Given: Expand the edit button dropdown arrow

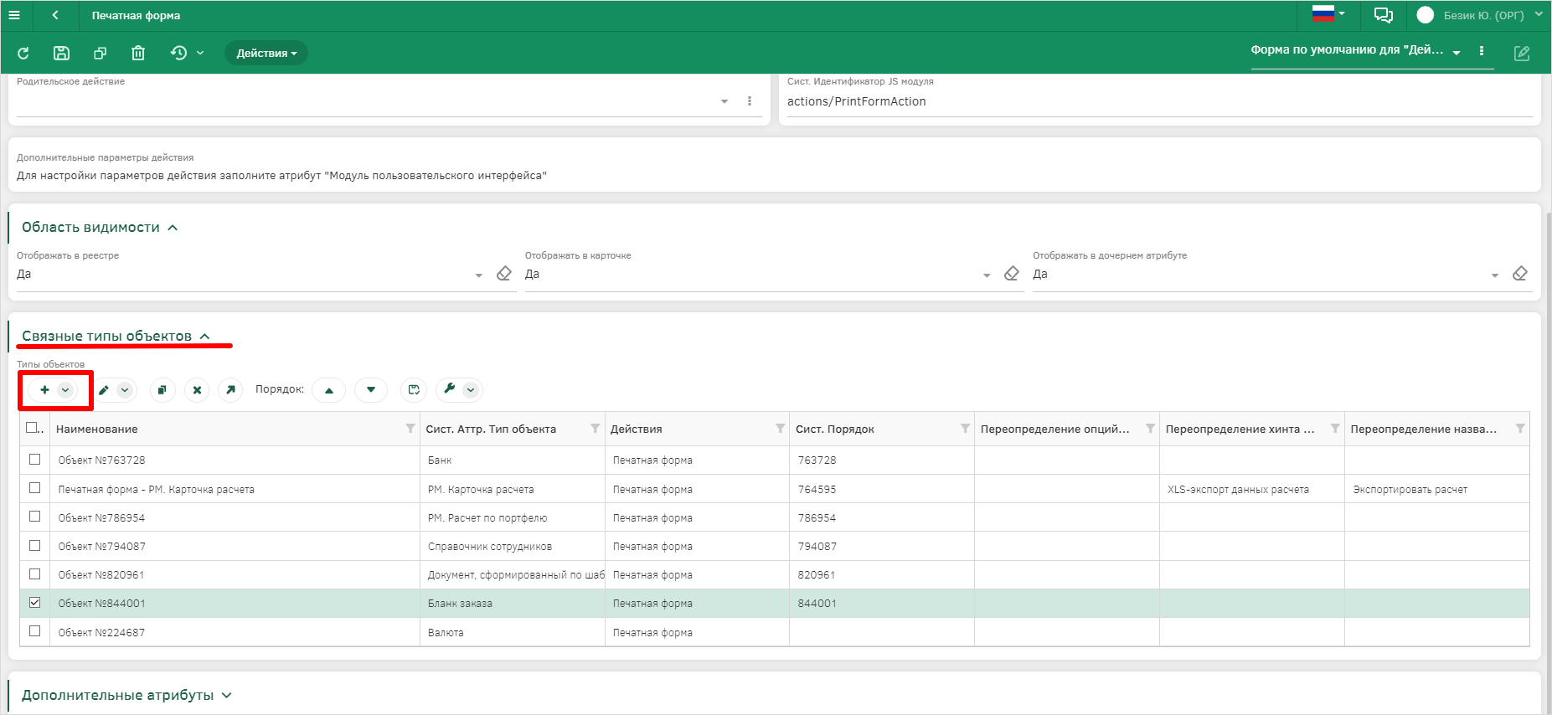Looking at the screenshot, I should click(x=125, y=390).
